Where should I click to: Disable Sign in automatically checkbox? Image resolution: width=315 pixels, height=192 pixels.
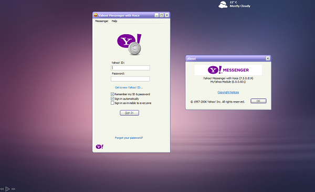[112, 98]
